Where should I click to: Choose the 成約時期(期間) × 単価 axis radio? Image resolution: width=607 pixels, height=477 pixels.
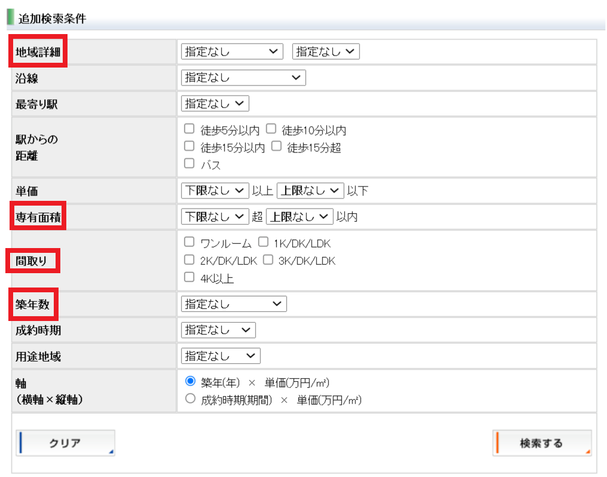pyautogui.click(x=191, y=399)
